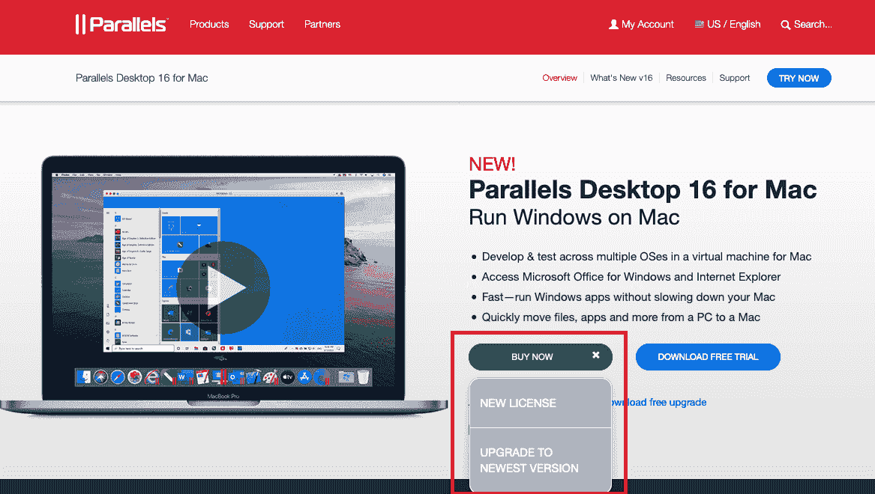Switch to the Overview tab
Viewport: 875px width, 494px height.
point(559,78)
